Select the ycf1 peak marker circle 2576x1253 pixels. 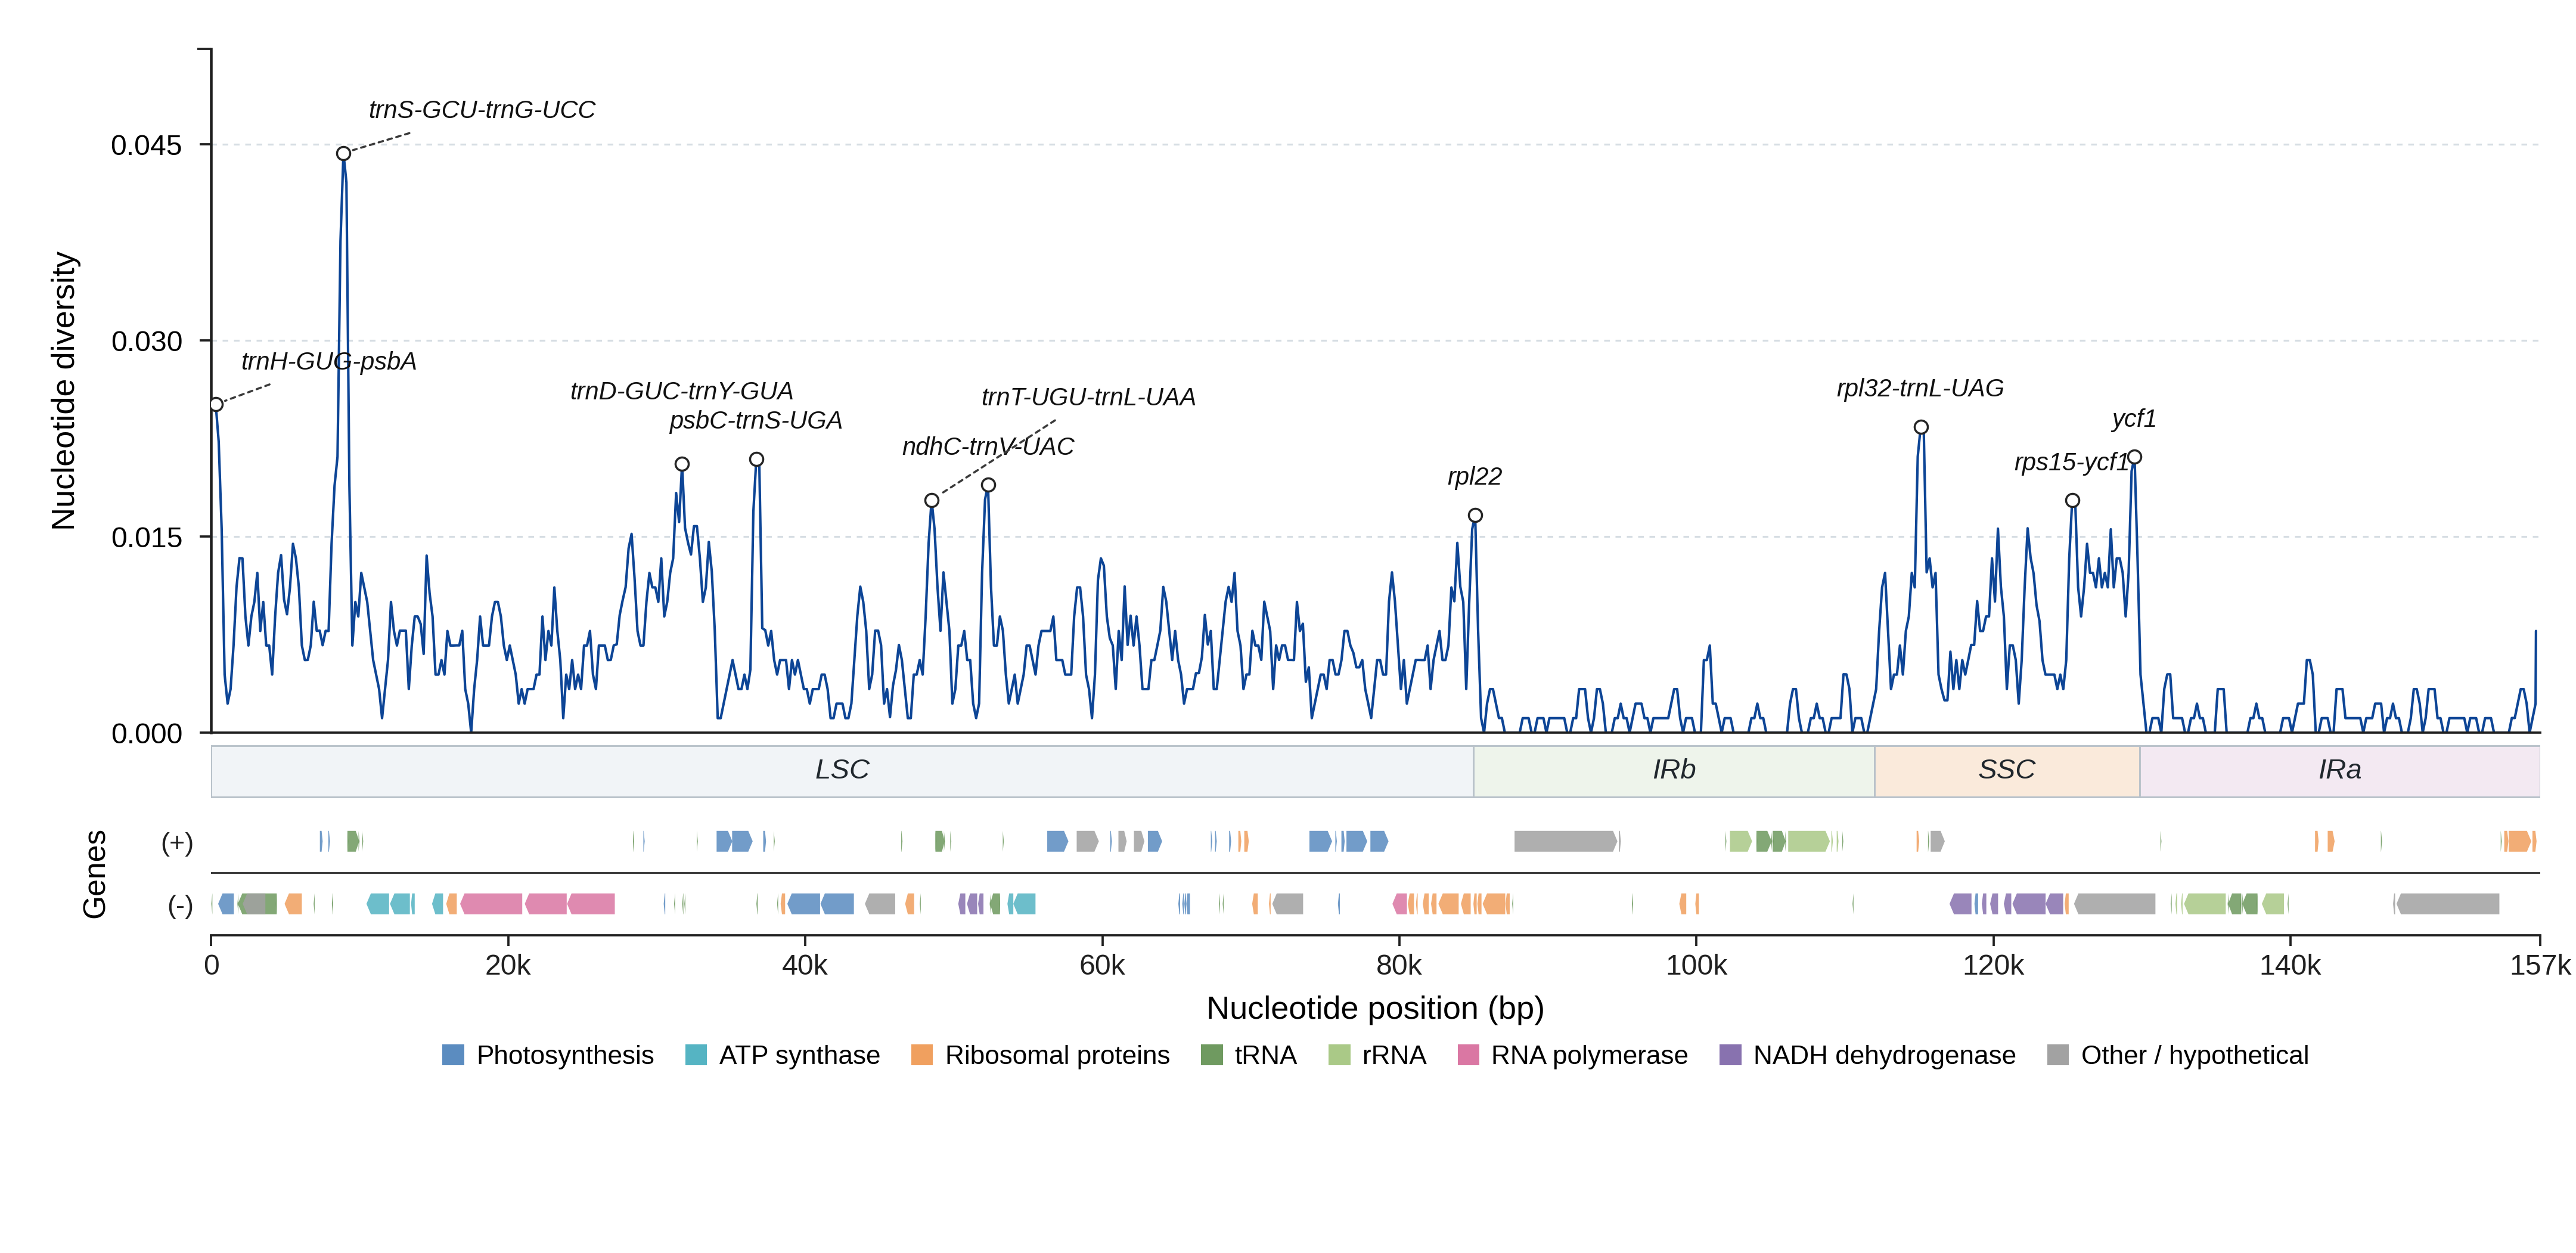[x=2135, y=458]
